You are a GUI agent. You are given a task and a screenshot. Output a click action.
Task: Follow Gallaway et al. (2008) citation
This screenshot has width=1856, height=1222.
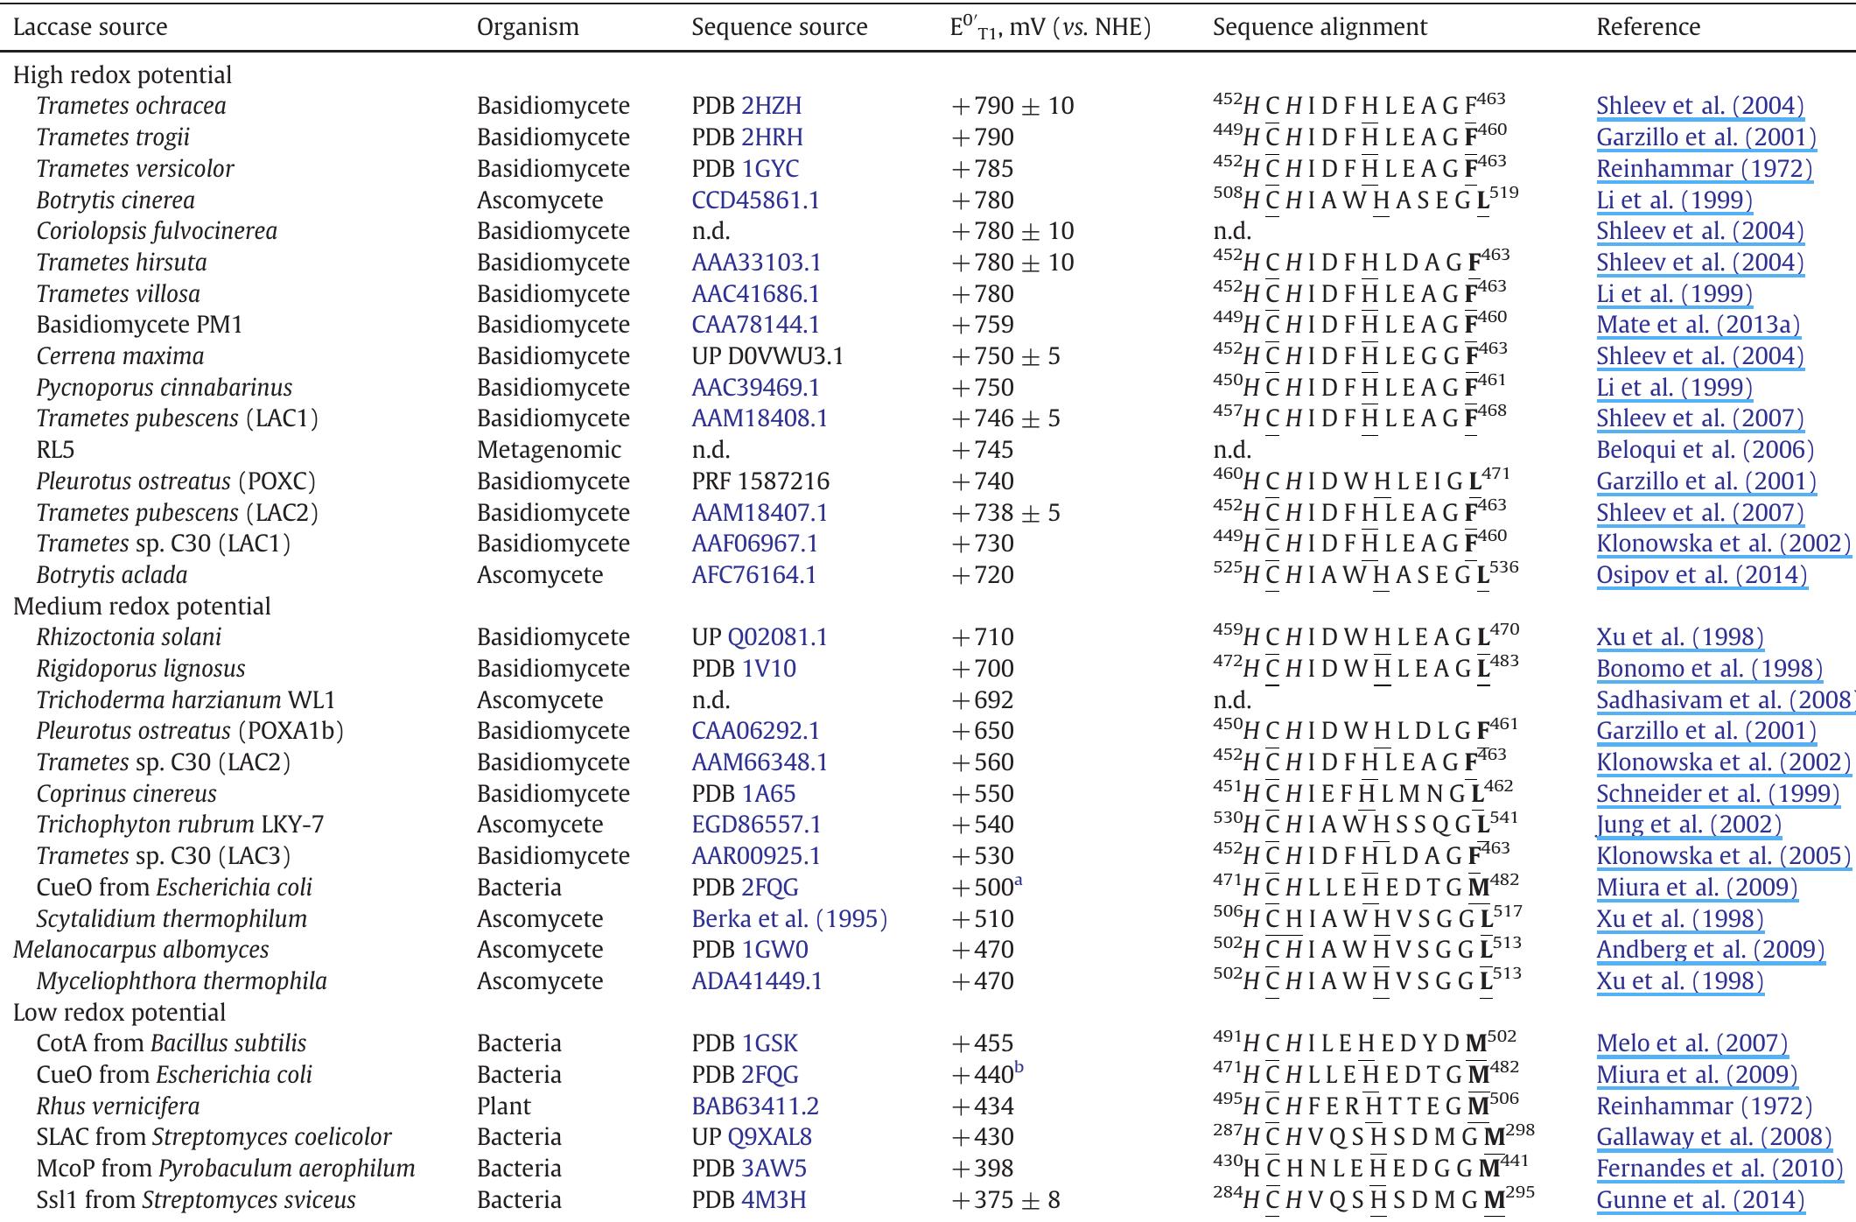tap(1713, 1137)
